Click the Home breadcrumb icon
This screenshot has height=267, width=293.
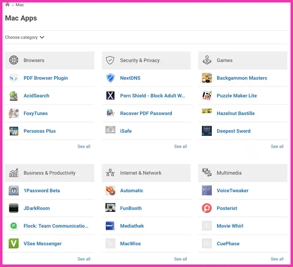[7, 4]
